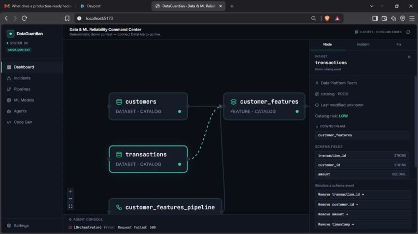
Task: Click Remove amount schema event
Action: 363,214
